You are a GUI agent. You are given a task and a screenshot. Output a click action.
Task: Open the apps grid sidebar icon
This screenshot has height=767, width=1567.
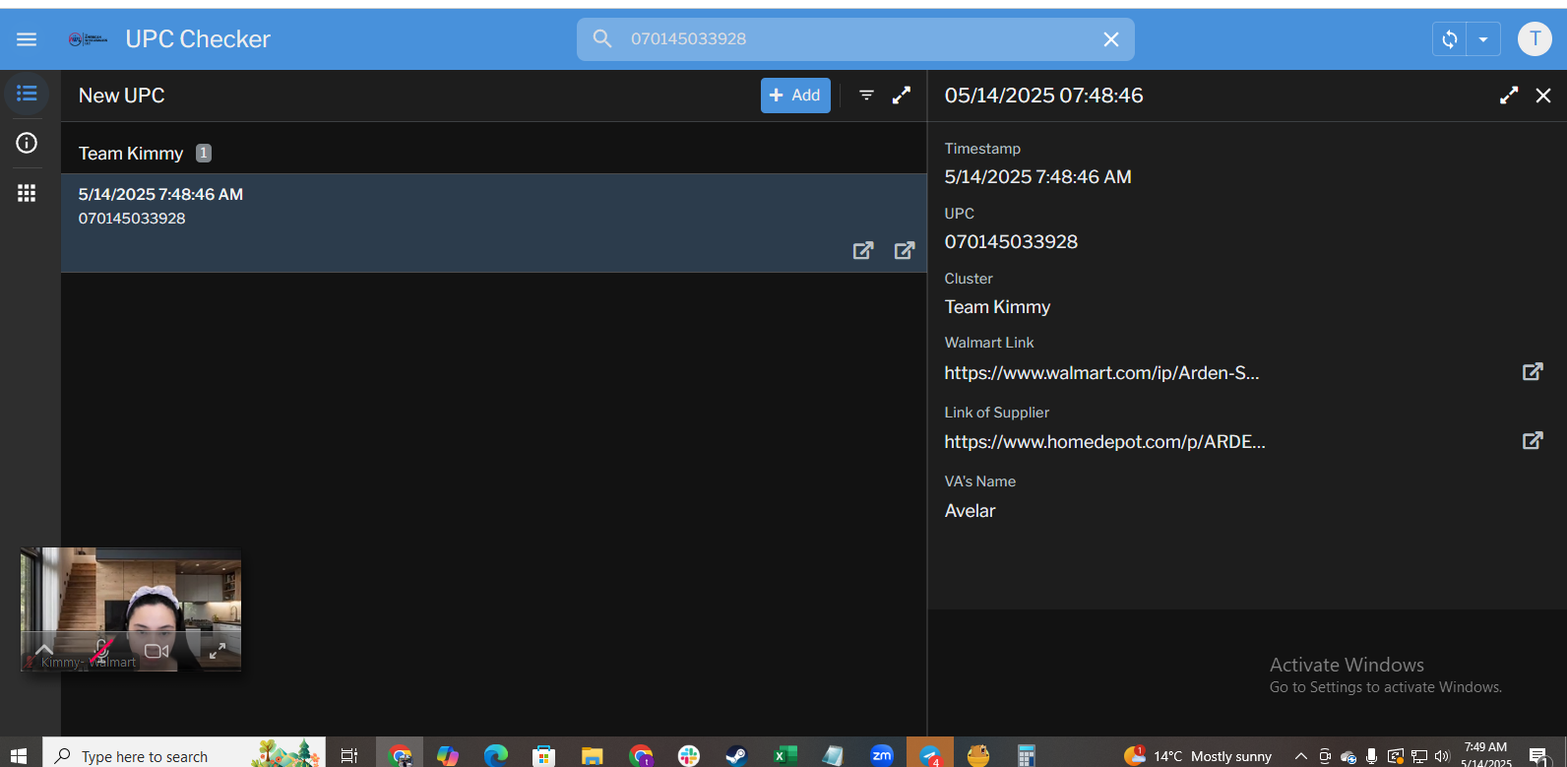click(27, 193)
